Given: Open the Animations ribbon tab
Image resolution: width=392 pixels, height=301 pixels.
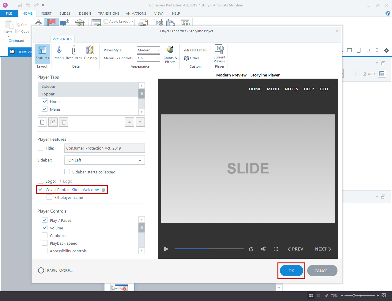Looking at the screenshot, I should coord(136,13).
